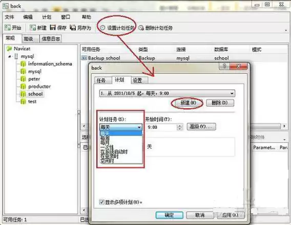This screenshot has height=225, width=291.
Task: Click the 新建 new batch job icon
Action: (x=32, y=28)
